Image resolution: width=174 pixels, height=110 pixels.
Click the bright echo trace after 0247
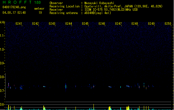pyautogui.click(x=128, y=86)
